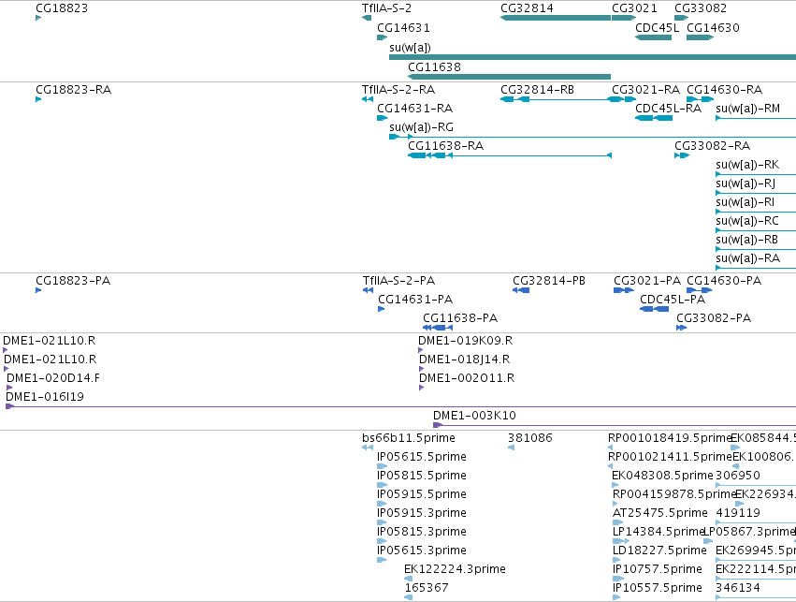This screenshot has width=796, height=602.
Task: Click the IP05815.5prime EST label
Action: point(422,476)
